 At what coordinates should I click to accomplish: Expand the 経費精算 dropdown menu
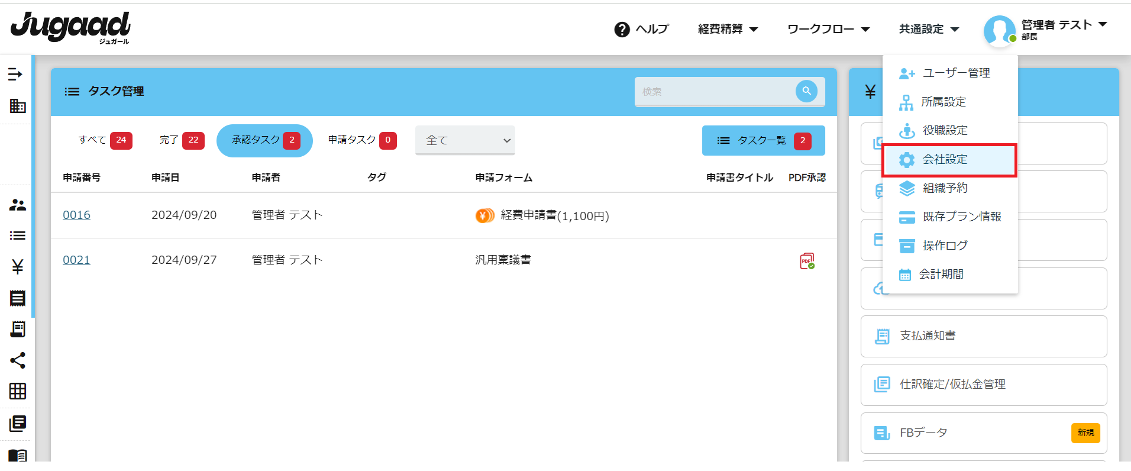tap(728, 29)
